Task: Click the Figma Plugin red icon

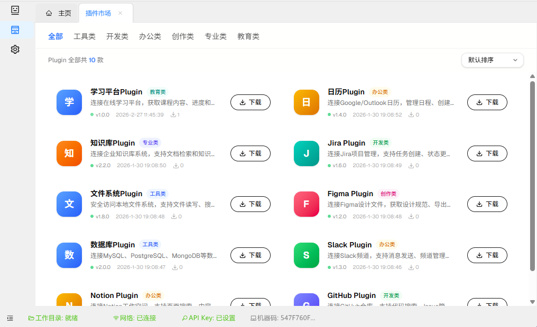Action: tap(307, 204)
